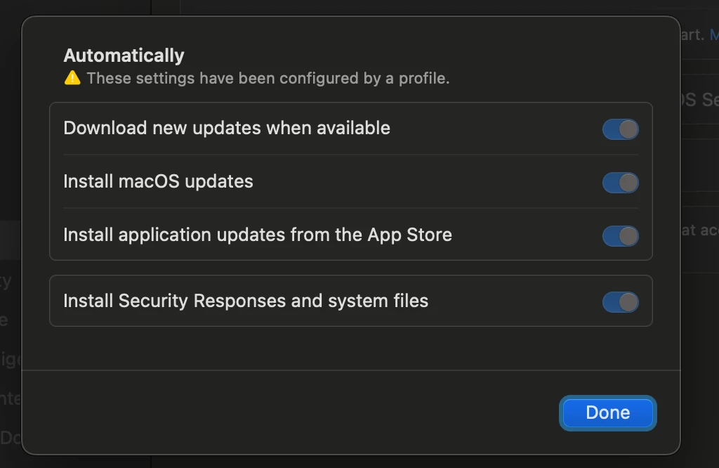Click the Install application updates label text

(x=258, y=235)
